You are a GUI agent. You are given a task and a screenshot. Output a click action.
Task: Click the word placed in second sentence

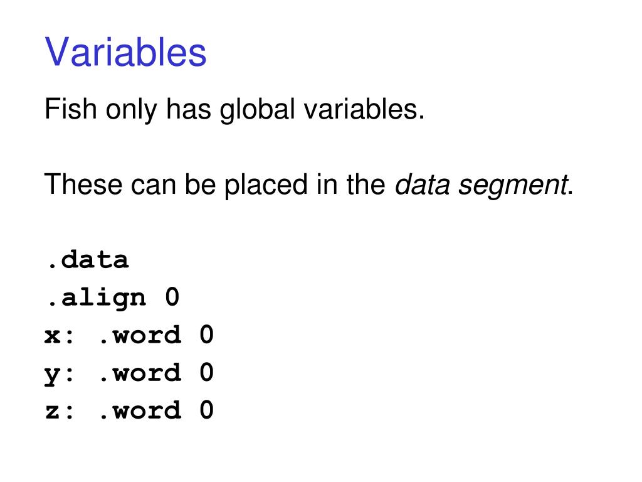pos(266,185)
